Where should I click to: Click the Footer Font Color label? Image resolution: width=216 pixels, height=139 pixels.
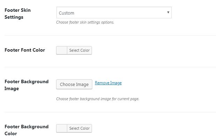click(25, 50)
